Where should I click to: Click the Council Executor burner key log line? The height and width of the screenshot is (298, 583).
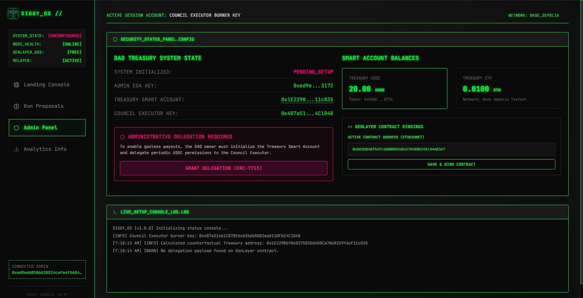coord(206,236)
